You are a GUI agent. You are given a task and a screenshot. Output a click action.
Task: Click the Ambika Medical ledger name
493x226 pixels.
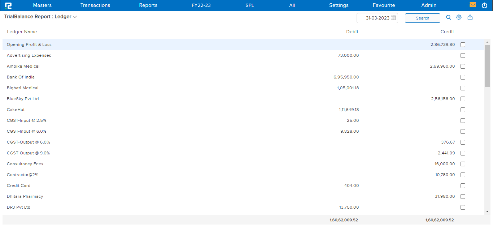click(23, 66)
